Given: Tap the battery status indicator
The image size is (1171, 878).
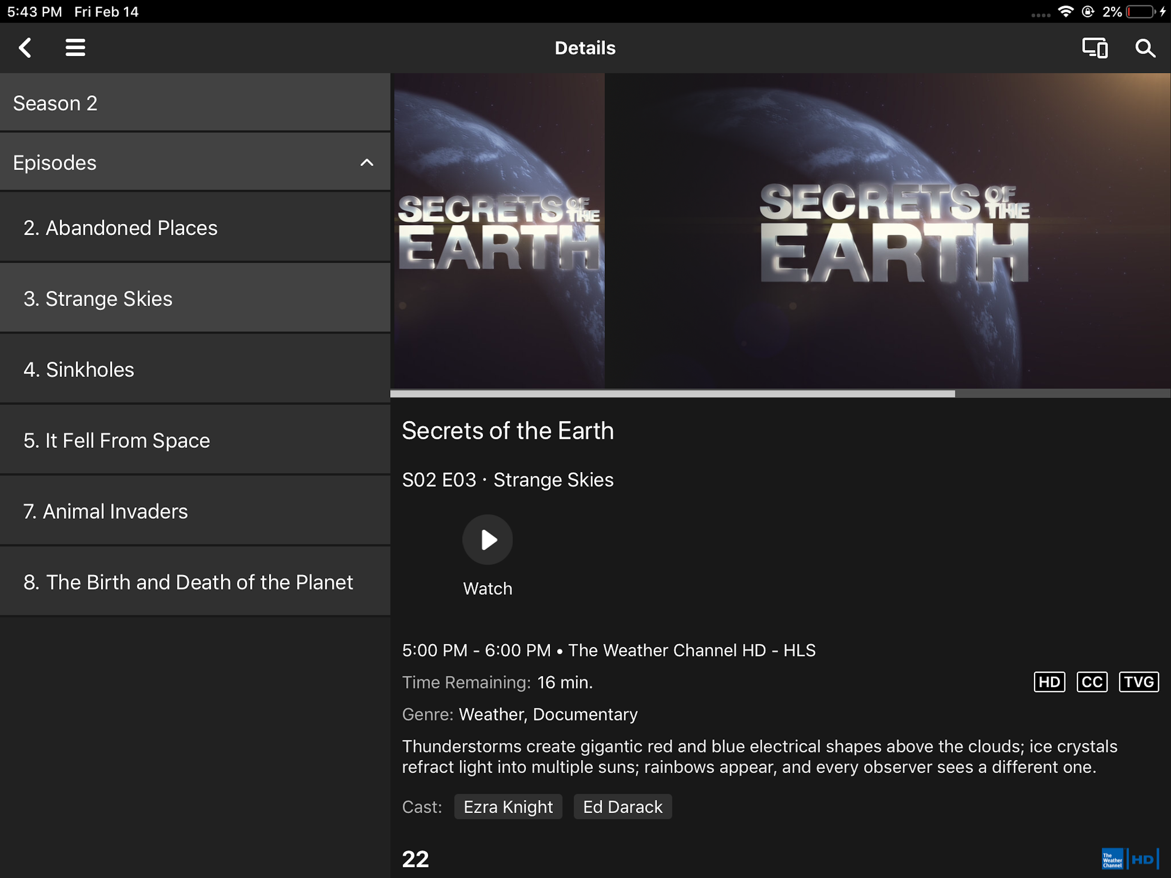Looking at the screenshot, I should [x=1141, y=12].
